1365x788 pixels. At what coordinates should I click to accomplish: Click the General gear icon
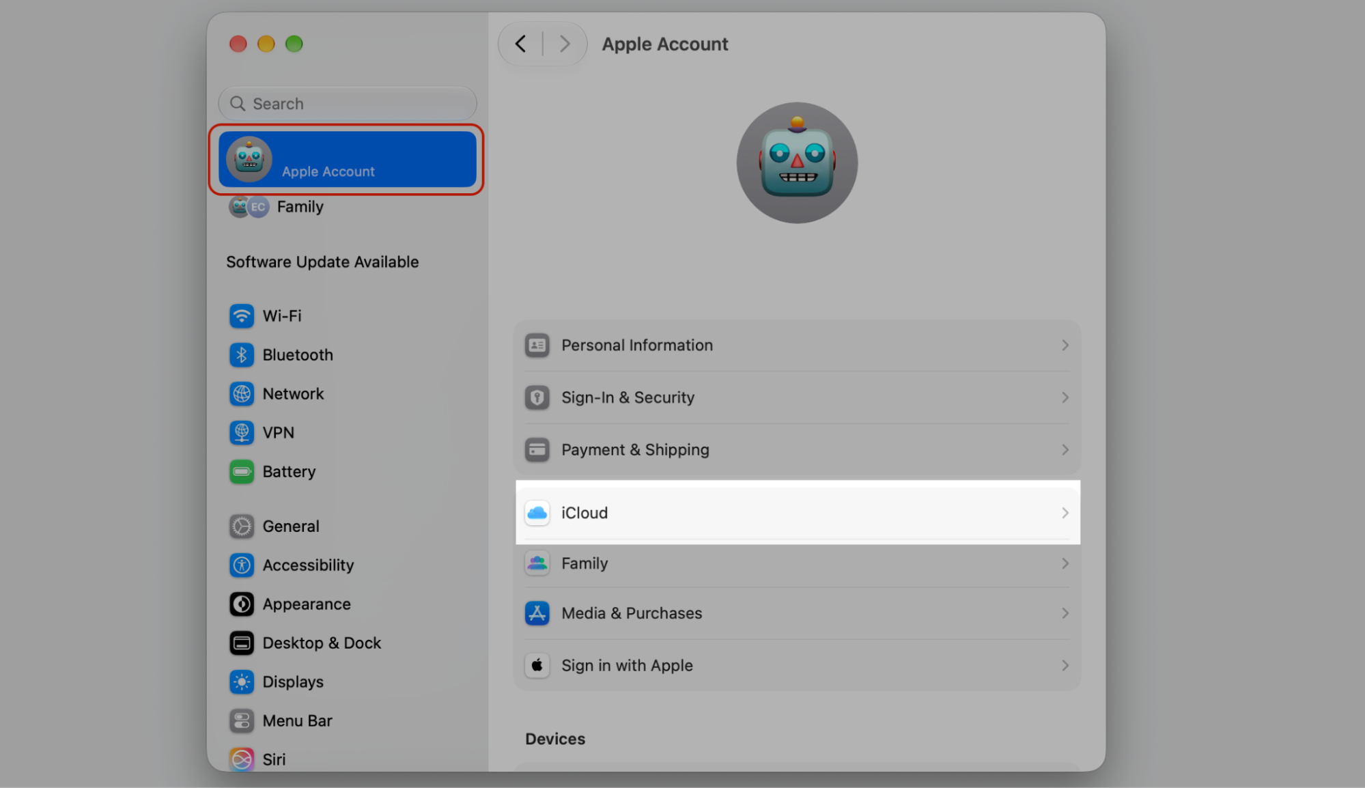242,526
